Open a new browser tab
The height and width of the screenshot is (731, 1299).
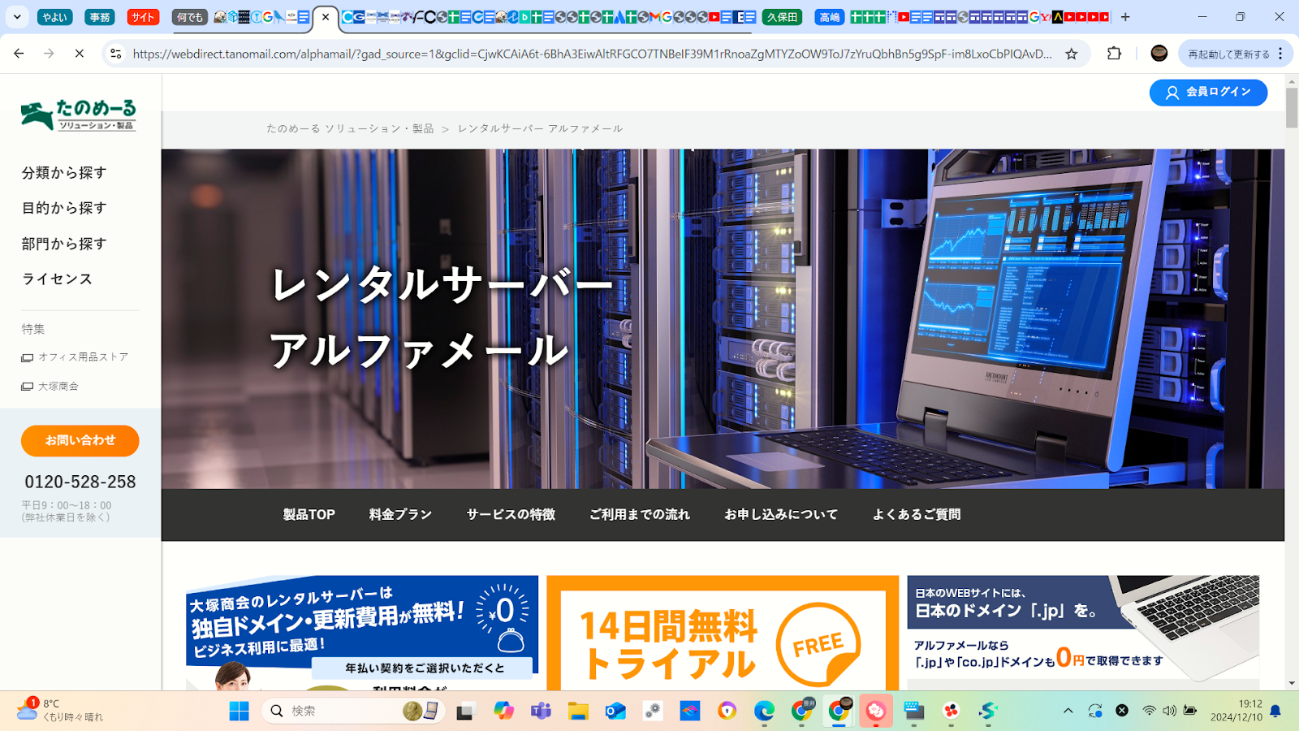(x=1125, y=17)
